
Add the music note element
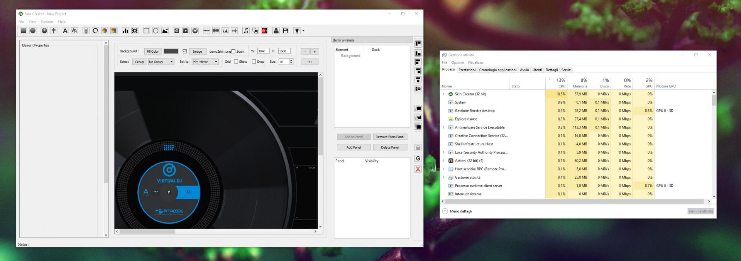[246, 31]
